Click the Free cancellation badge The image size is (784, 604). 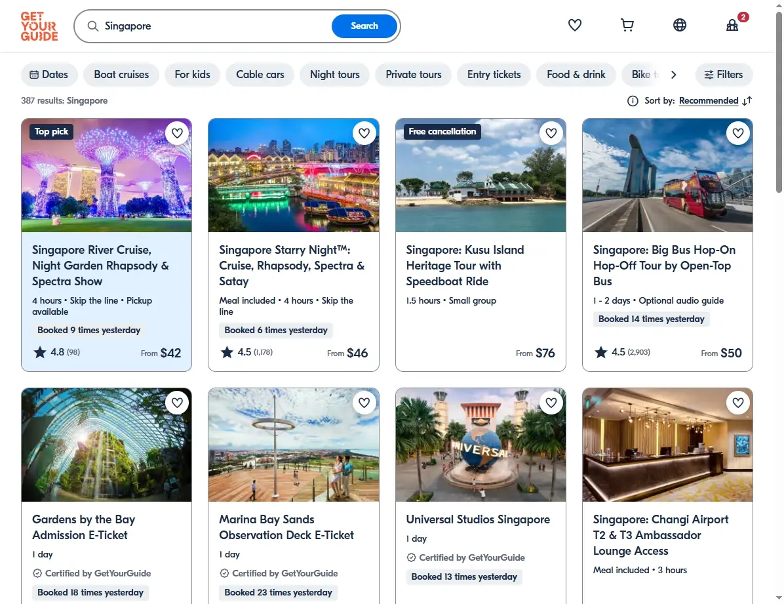442,132
